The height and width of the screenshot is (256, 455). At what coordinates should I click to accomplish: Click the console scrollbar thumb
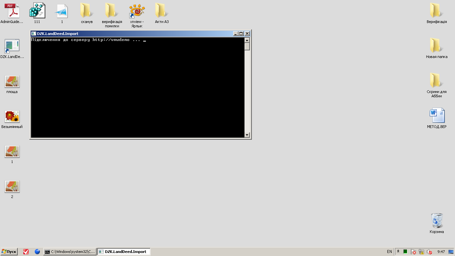click(247, 47)
